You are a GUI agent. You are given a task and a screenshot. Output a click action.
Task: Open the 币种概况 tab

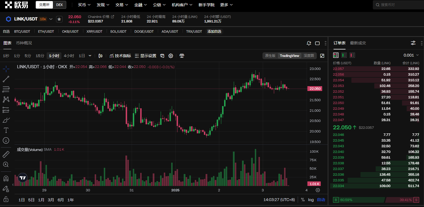pos(24,43)
